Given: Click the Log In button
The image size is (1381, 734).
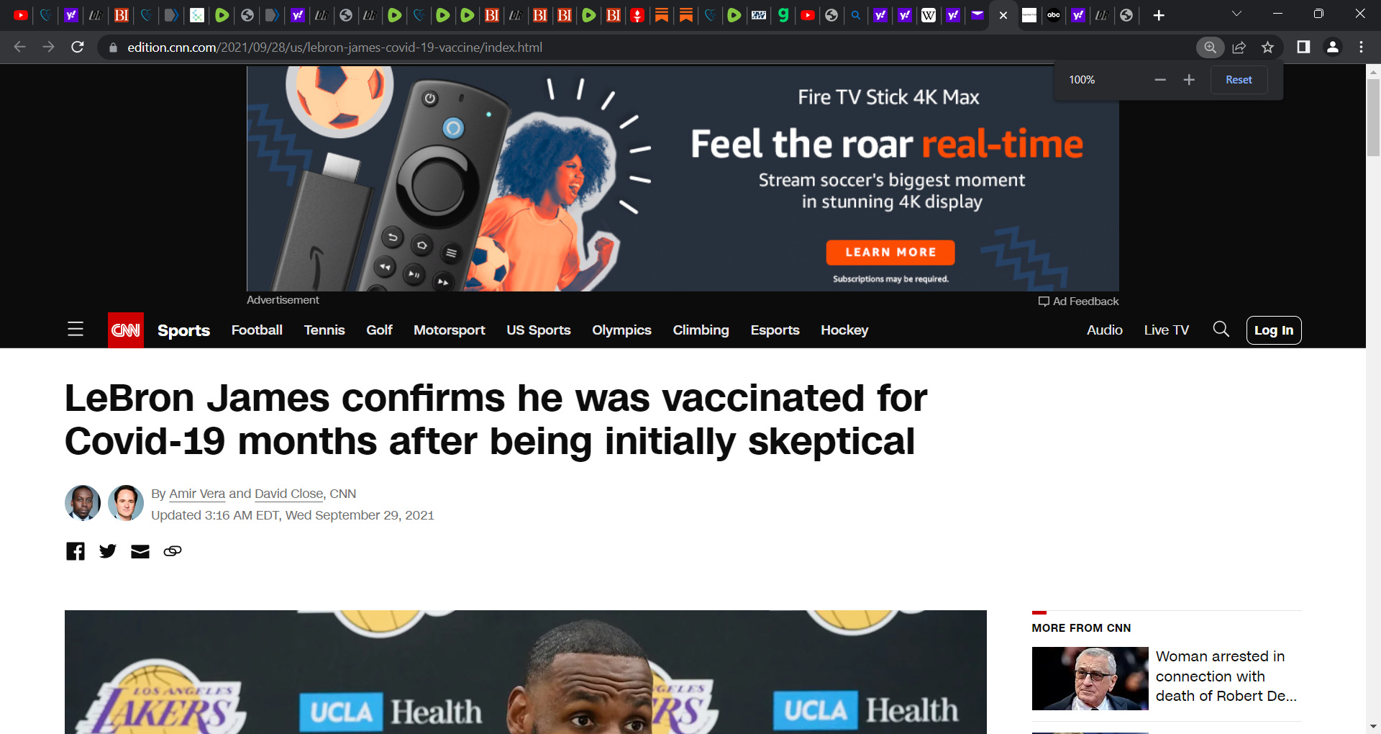Looking at the screenshot, I should (x=1274, y=330).
